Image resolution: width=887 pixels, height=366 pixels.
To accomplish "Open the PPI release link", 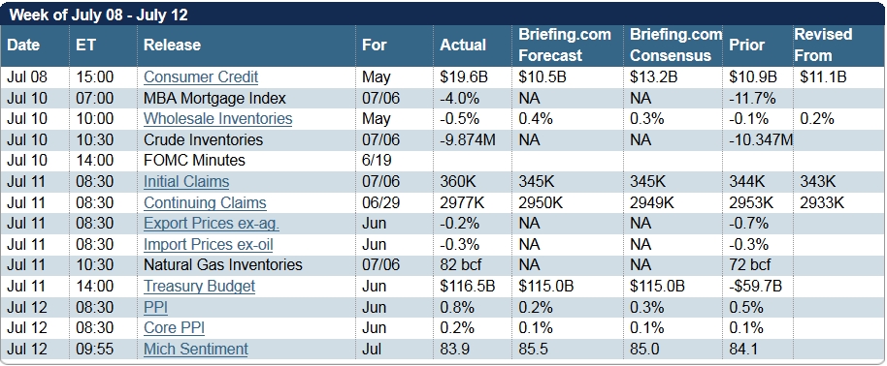I will pos(155,307).
